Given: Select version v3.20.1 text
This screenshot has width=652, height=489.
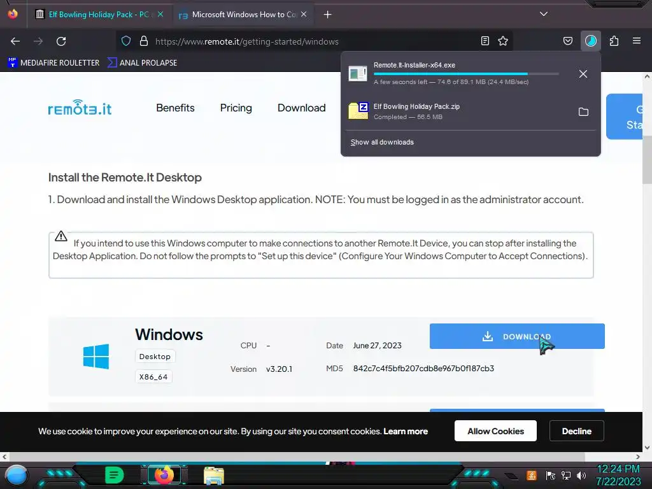Looking at the screenshot, I should (x=279, y=369).
